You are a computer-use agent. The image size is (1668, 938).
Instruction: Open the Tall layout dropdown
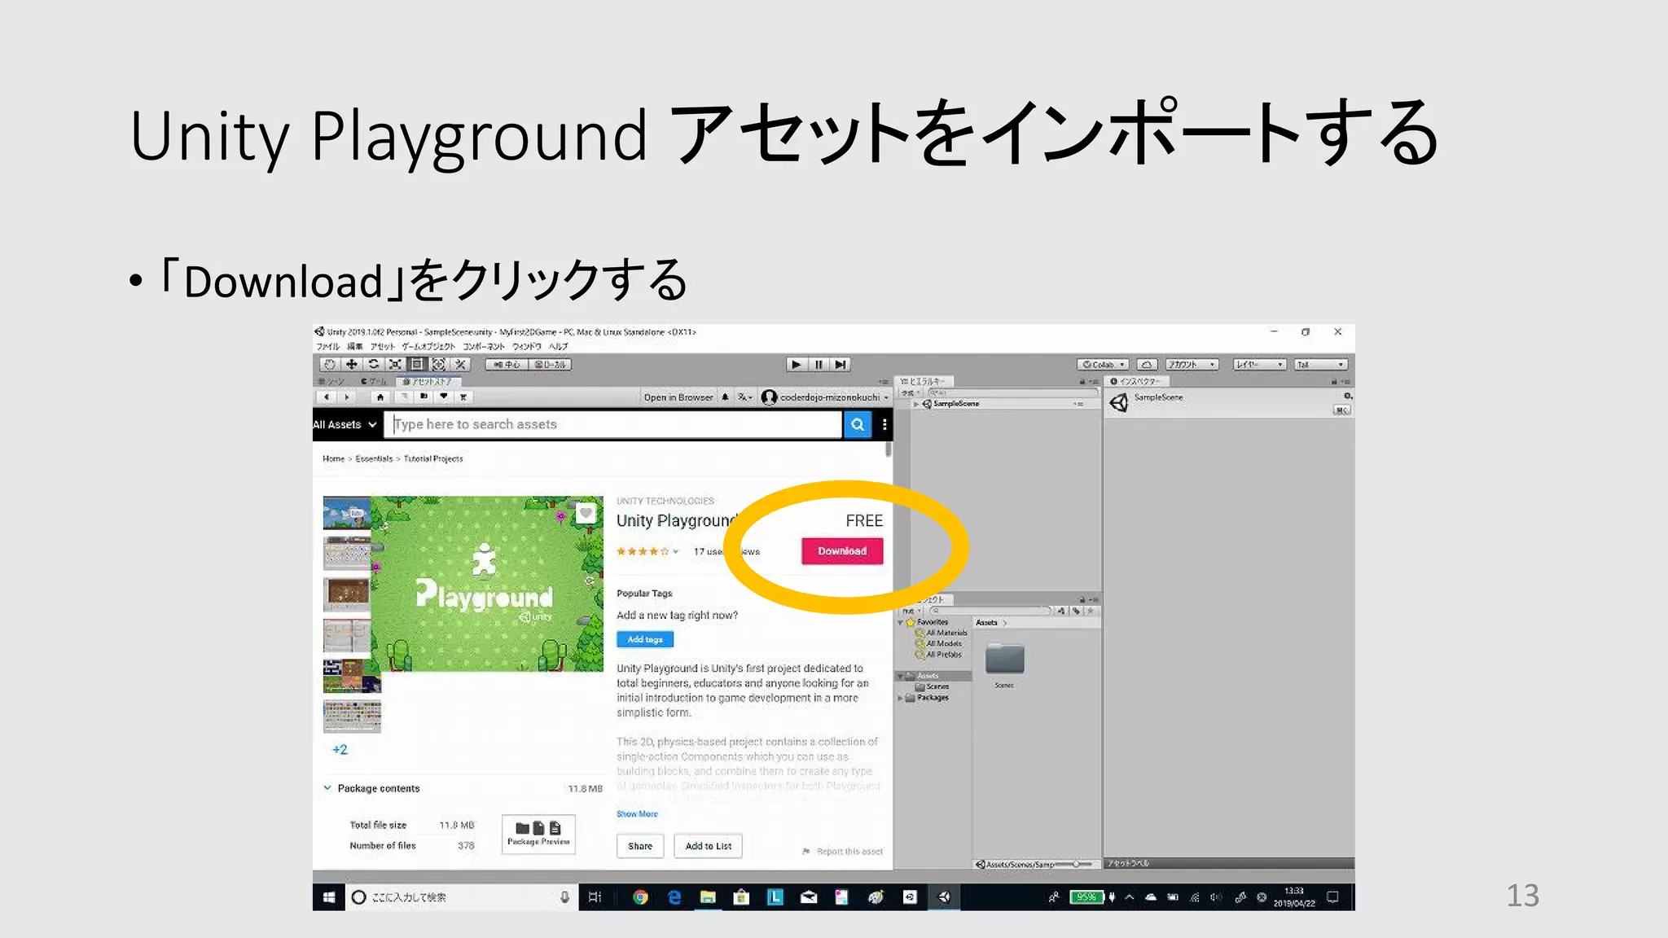[x=1321, y=365]
